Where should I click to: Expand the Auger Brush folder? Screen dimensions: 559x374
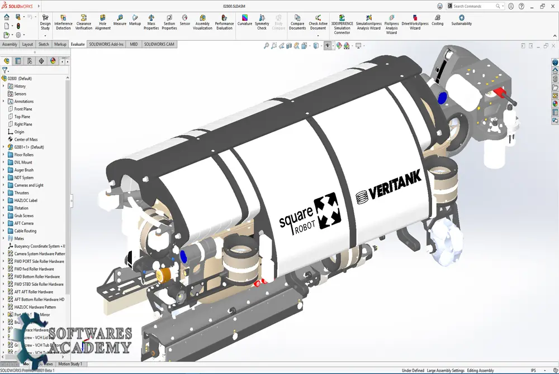pos(3,170)
